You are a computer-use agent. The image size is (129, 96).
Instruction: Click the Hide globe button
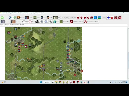pos(56,22)
